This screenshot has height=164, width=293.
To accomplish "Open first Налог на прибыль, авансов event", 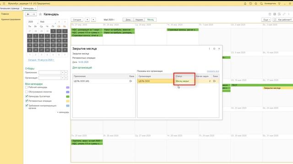I will [x=119, y=30].
